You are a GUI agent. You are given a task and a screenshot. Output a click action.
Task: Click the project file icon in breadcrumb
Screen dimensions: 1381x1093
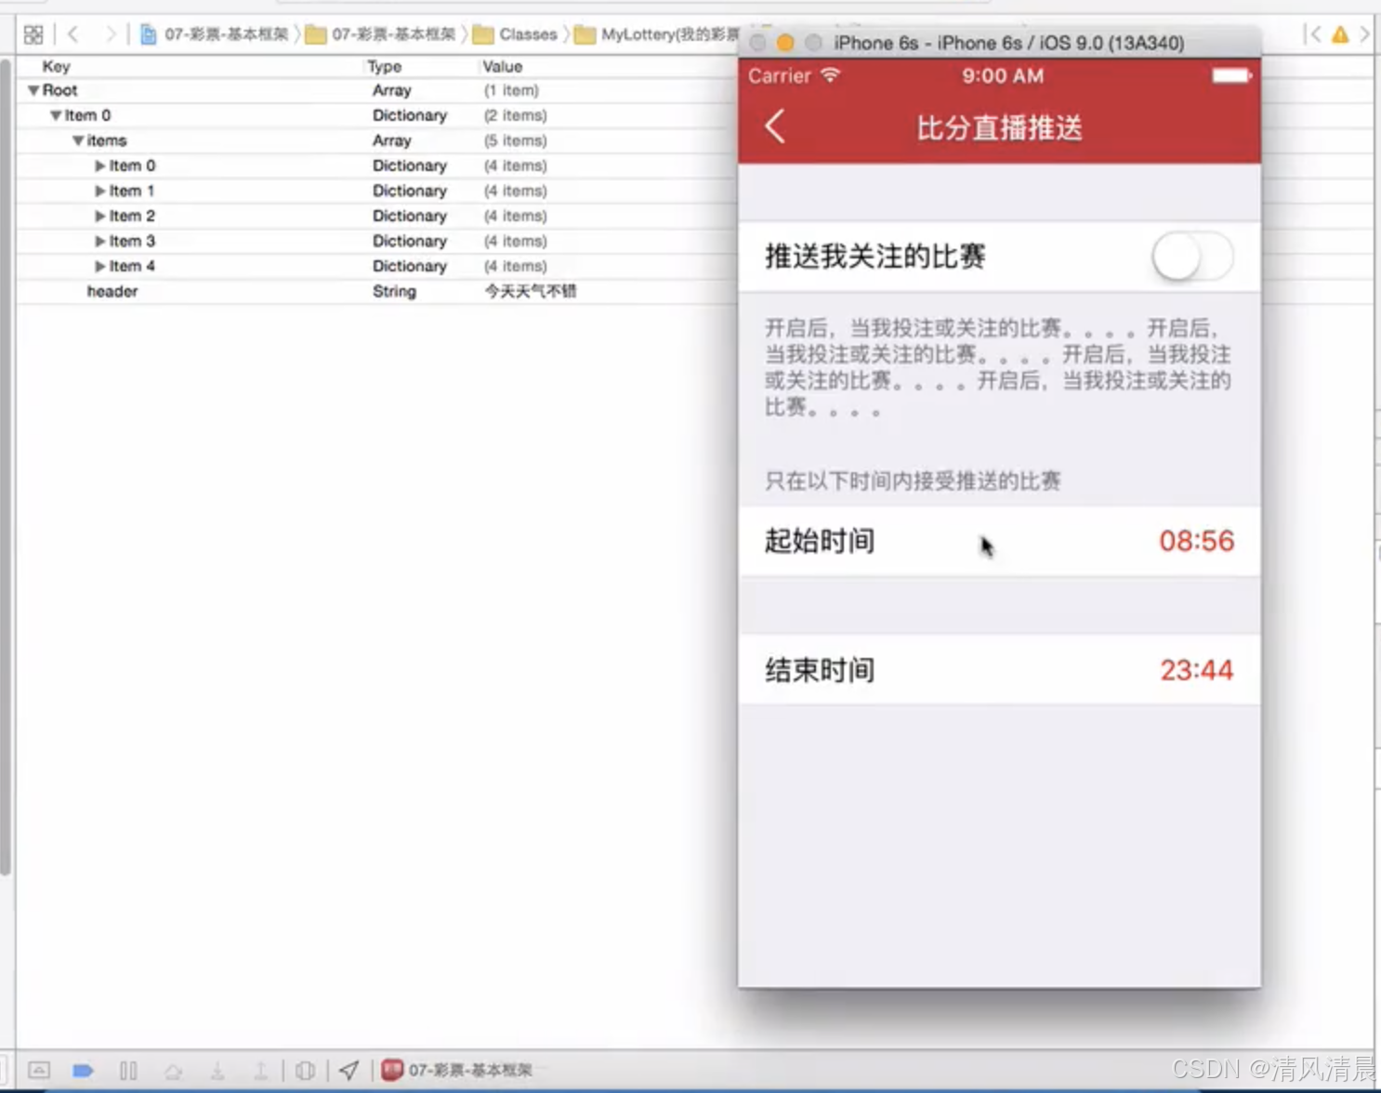click(x=148, y=34)
